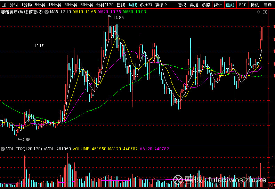Select the 60分钟 period
The width and height of the screenshot is (275, 189).
[87, 5]
